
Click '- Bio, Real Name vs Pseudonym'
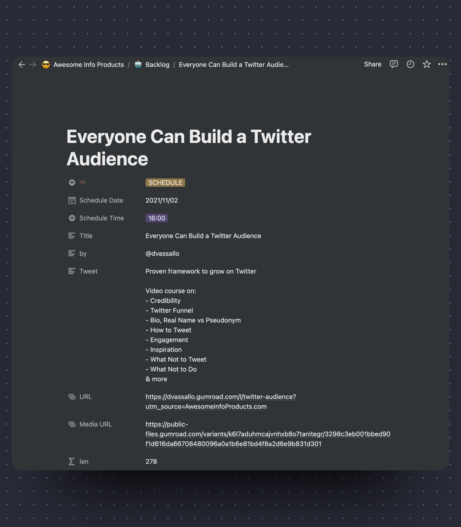point(193,320)
